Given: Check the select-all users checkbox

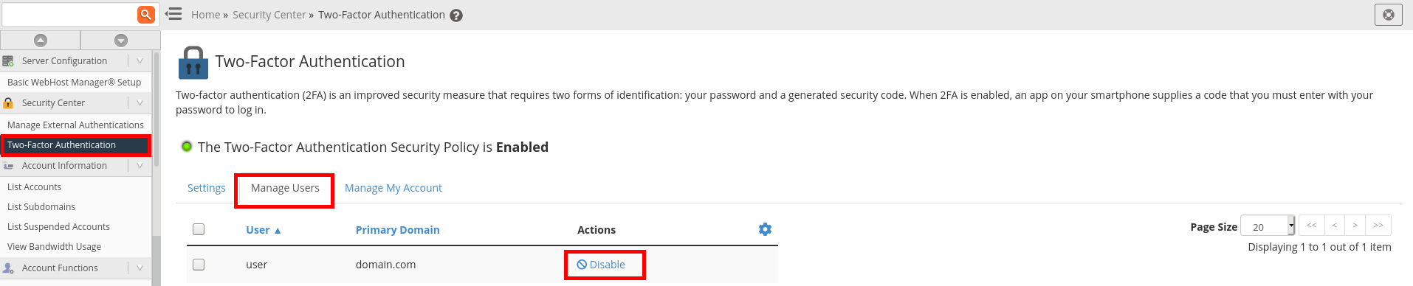Looking at the screenshot, I should click(x=199, y=229).
